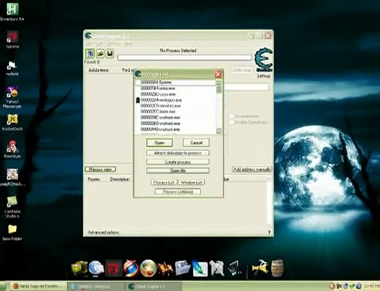Open the Yahoo! Messenger desktop icon
The width and height of the screenshot is (380, 291).
click(x=12, y=97)
